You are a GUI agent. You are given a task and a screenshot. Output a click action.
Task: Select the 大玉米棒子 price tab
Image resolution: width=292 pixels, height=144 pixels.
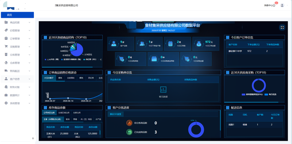coord(49,78)
